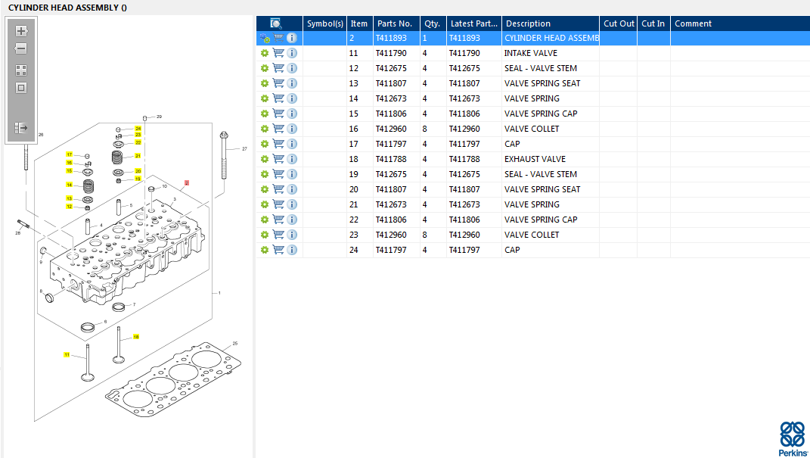Show info for item 24 cap

coord(292,250)
